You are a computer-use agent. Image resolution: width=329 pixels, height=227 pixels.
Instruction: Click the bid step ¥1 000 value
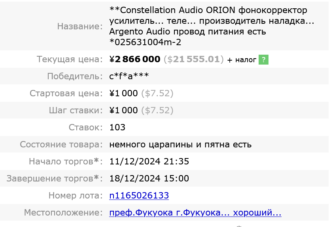123,110
